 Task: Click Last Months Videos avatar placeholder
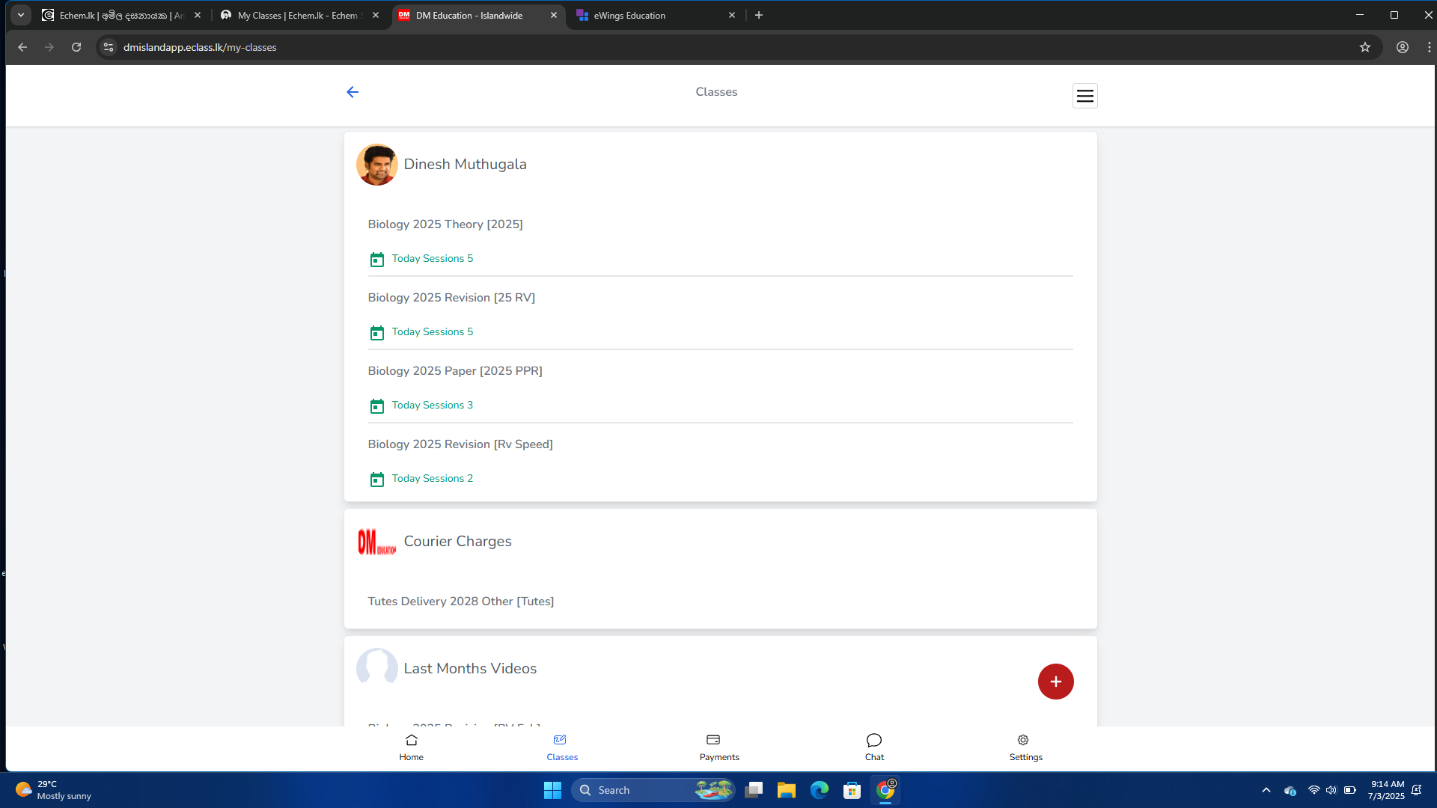click(x=377, y=667)
